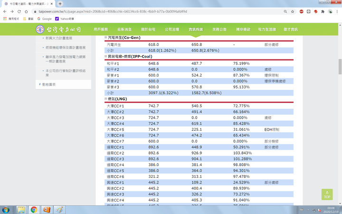The image size is (342, 214).
Task: Open the 業務公告 nav menu
Action: pyautogui.click(x=219, y=29)
